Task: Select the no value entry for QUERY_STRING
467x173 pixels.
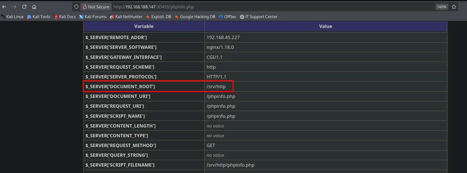Action: click(215, 155)
